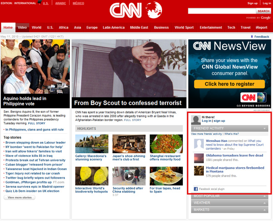This screenshot has height=221, width=273.
Task: Click the gray profile avatar placeholder
Action: [196, 120]
